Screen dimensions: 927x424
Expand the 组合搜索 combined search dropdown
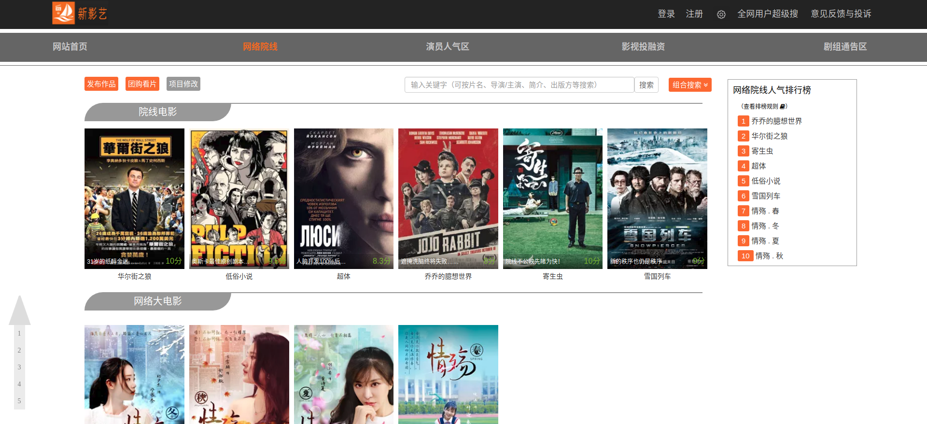click(689, 85)
